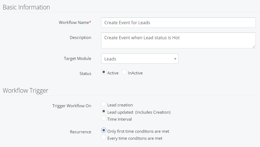Set status to InActive

(x=124, y=72)
